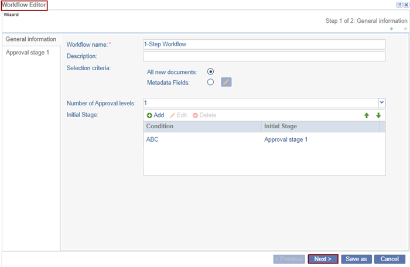Click the red Delete icon
410x267 pixels.
click(x=195, y=115)
